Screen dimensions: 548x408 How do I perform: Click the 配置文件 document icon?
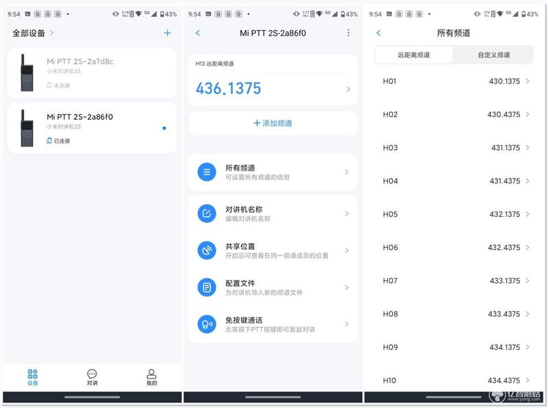point(207,288)
